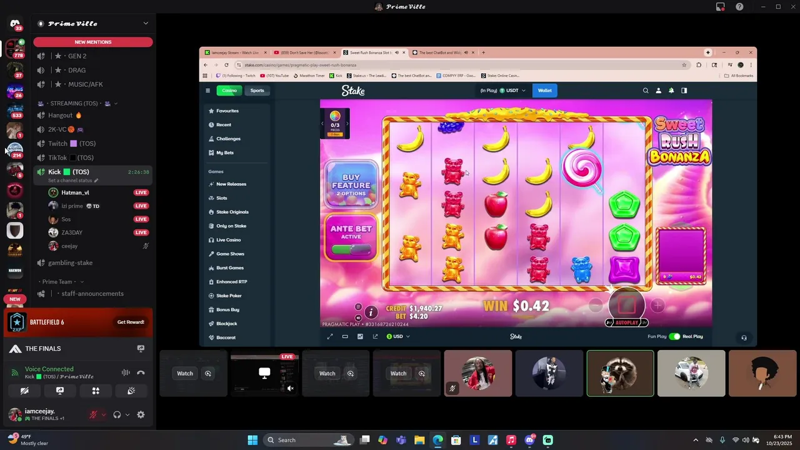The height and width of the screenshot is (450, 800).
Task: Disconnect from voice with the hang-up icon
Action: (141, 373)
